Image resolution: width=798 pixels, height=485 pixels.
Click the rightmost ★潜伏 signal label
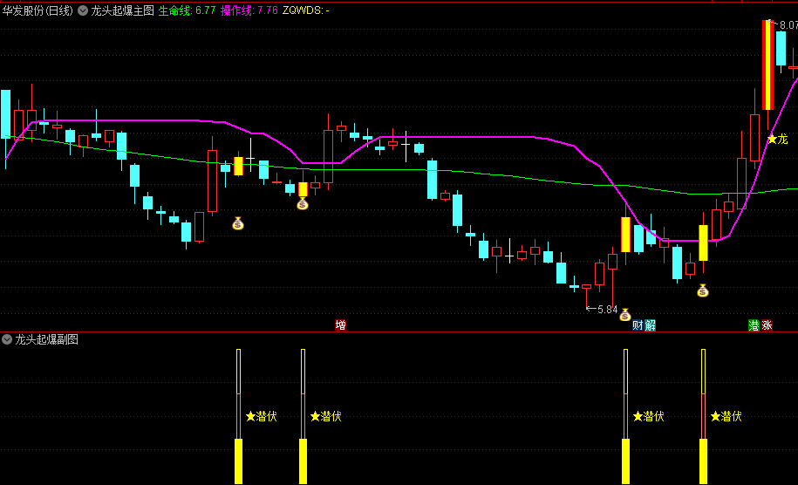pyautogui.click(x=726, y=416)
